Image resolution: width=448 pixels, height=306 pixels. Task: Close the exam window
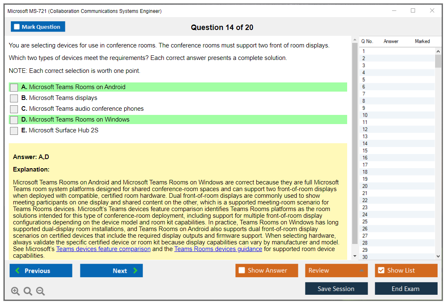pos(432,10)
